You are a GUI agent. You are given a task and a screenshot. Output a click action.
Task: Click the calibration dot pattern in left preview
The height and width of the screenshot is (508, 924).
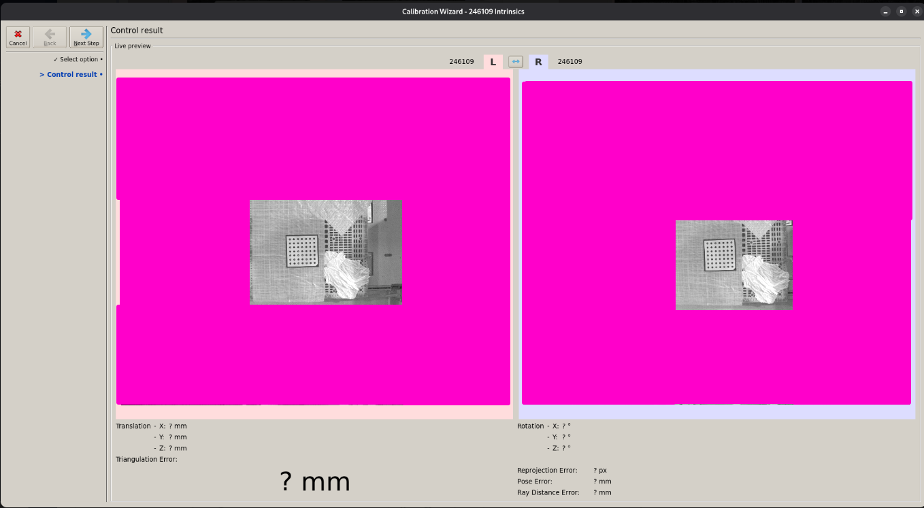[x=302, y=252]
